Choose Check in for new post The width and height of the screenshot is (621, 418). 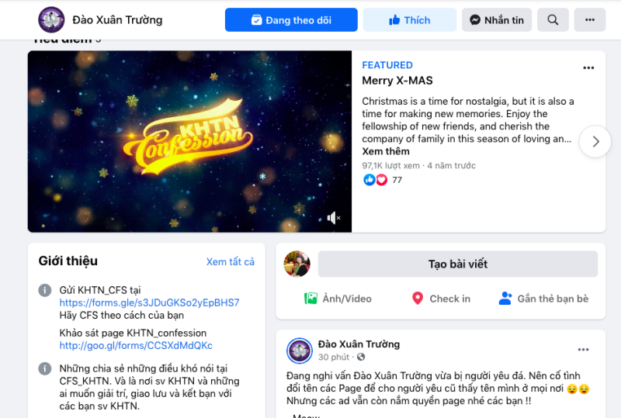pos(441,299)
